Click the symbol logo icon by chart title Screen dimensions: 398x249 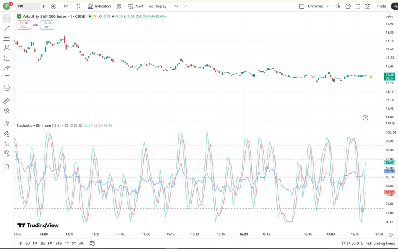click(19, 16)
